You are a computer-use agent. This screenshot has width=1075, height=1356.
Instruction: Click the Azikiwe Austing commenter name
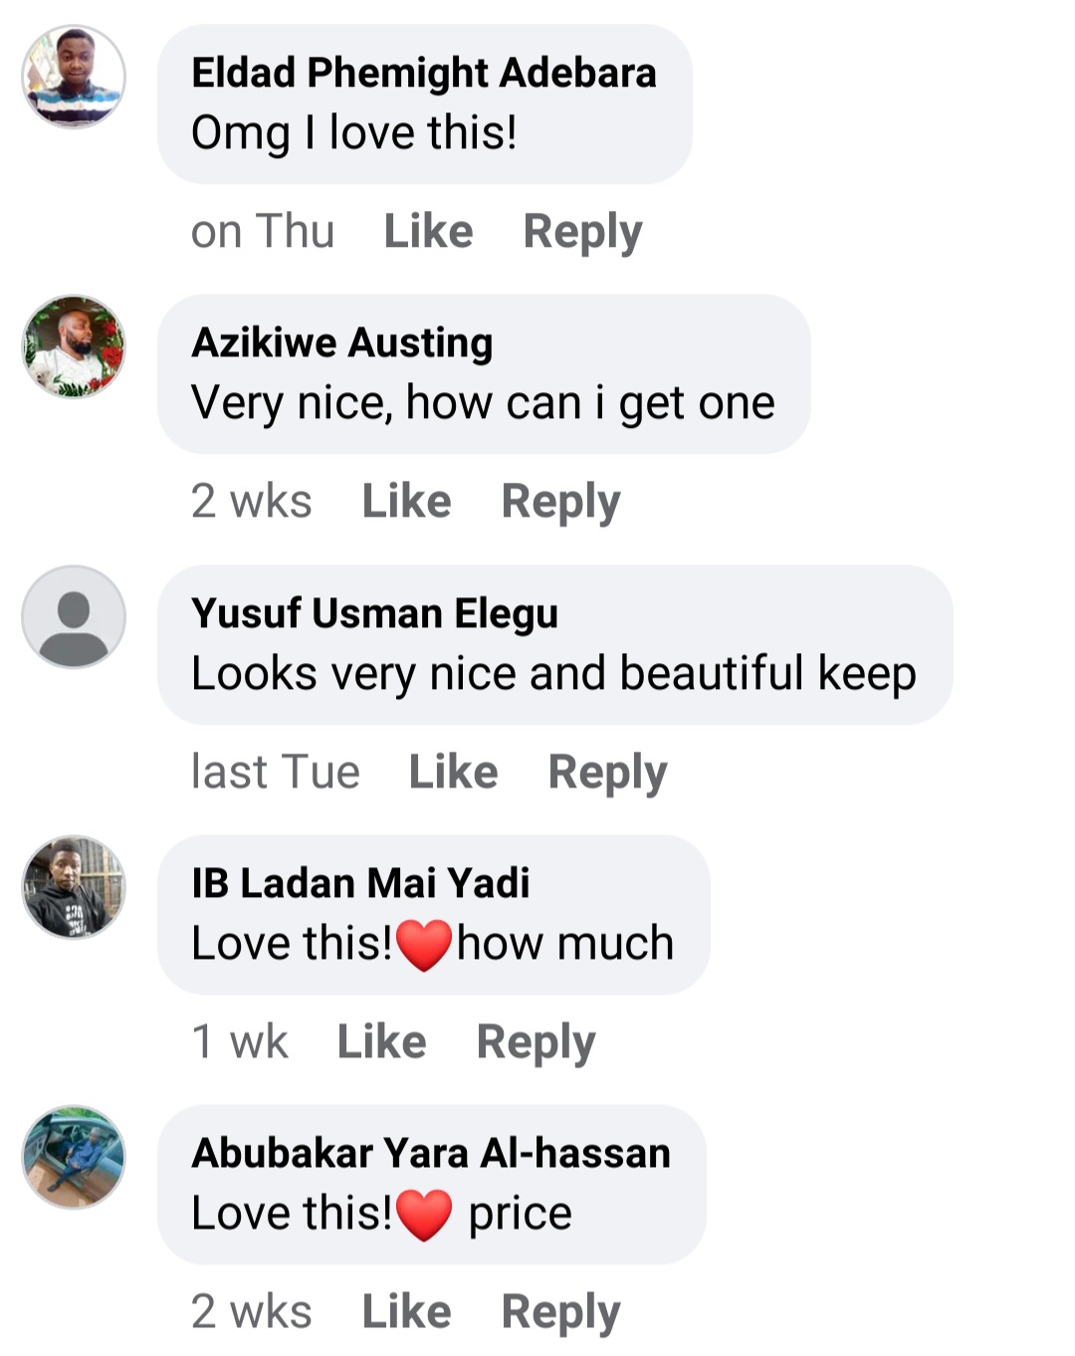341,342
